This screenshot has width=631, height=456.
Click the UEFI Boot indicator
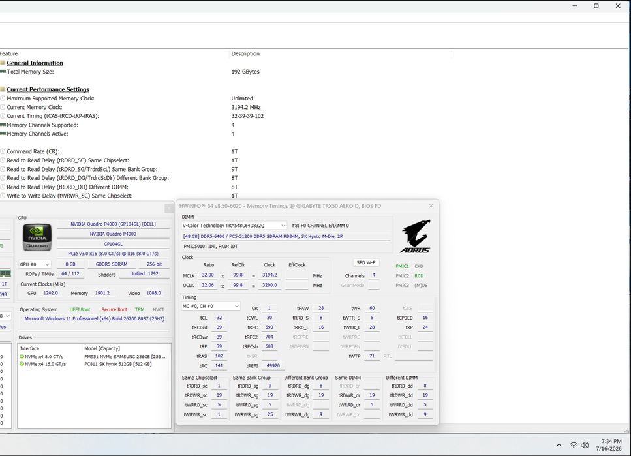[80, 309]
